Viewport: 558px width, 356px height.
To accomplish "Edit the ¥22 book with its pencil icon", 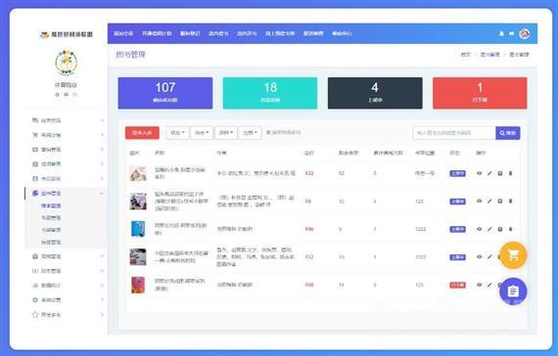I will point(489,173).
